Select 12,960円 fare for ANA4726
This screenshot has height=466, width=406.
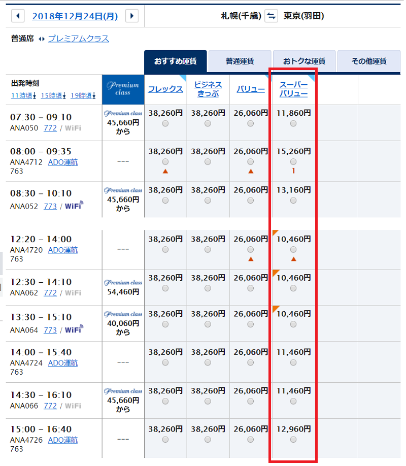tap(293, 439)
